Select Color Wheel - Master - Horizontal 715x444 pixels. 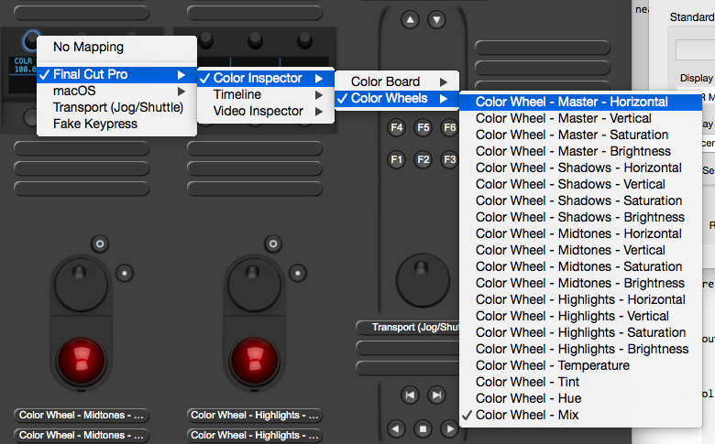pos(580,102)
